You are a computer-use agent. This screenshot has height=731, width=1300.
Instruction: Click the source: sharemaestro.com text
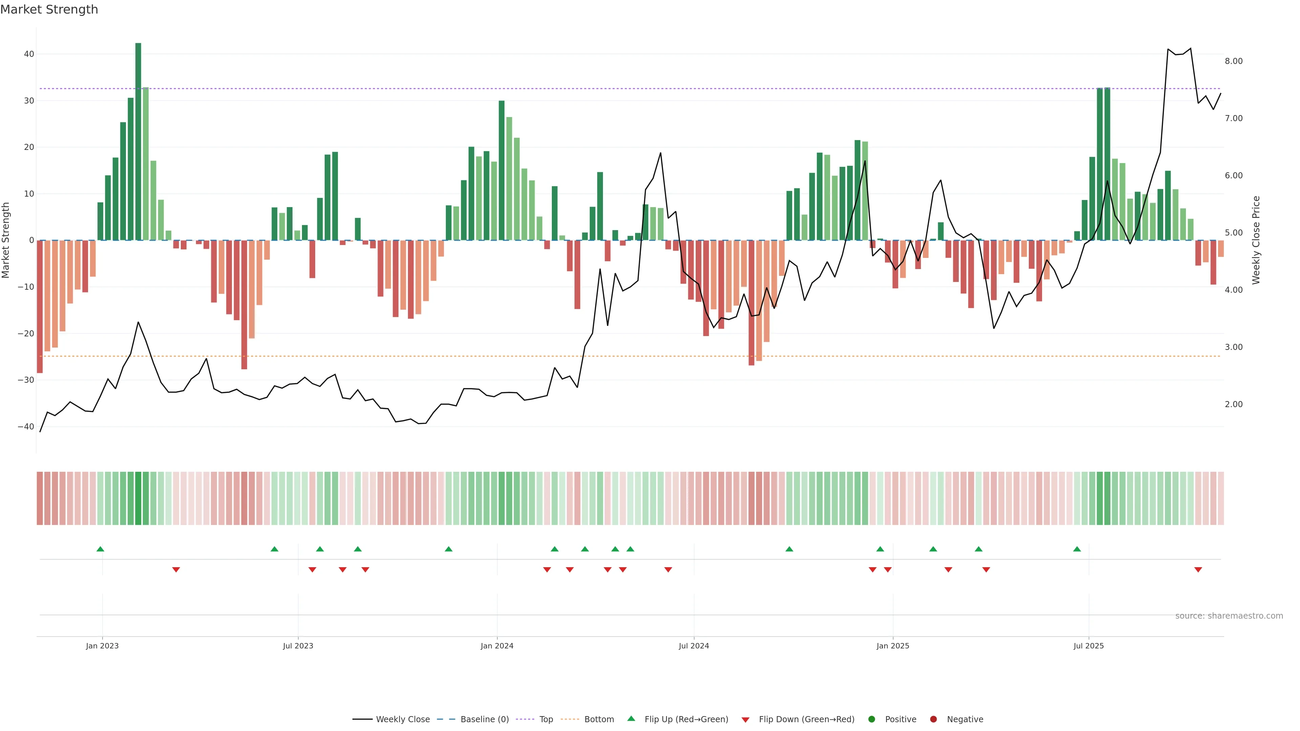coord(1229,616)
